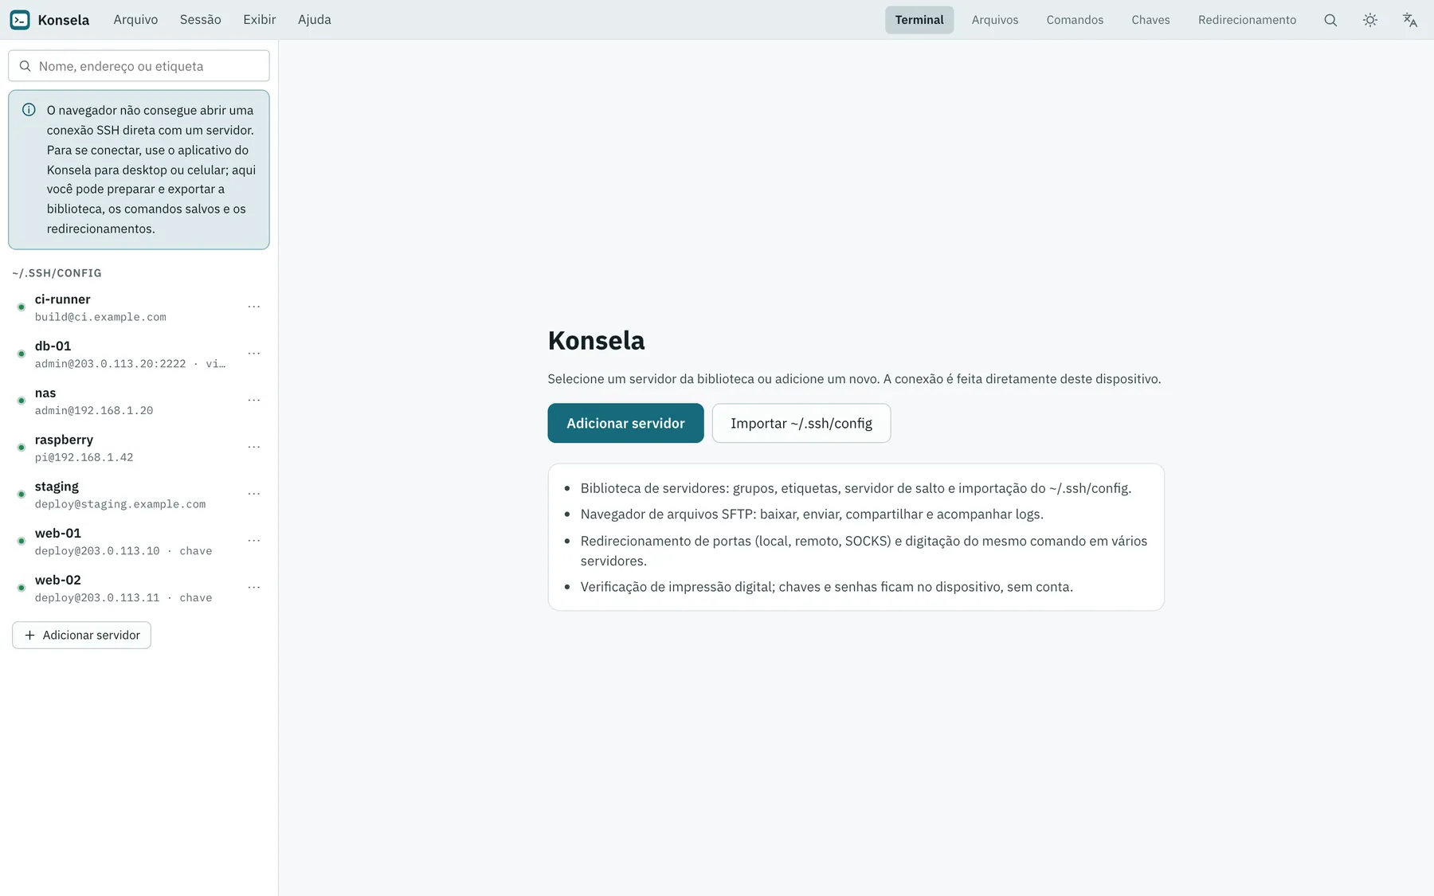Image resolution: width=1434 pixels, height=896 pixels.
Task: Click the magnifier icon in the sidebar search box
Action: click(x=25, y=66)
